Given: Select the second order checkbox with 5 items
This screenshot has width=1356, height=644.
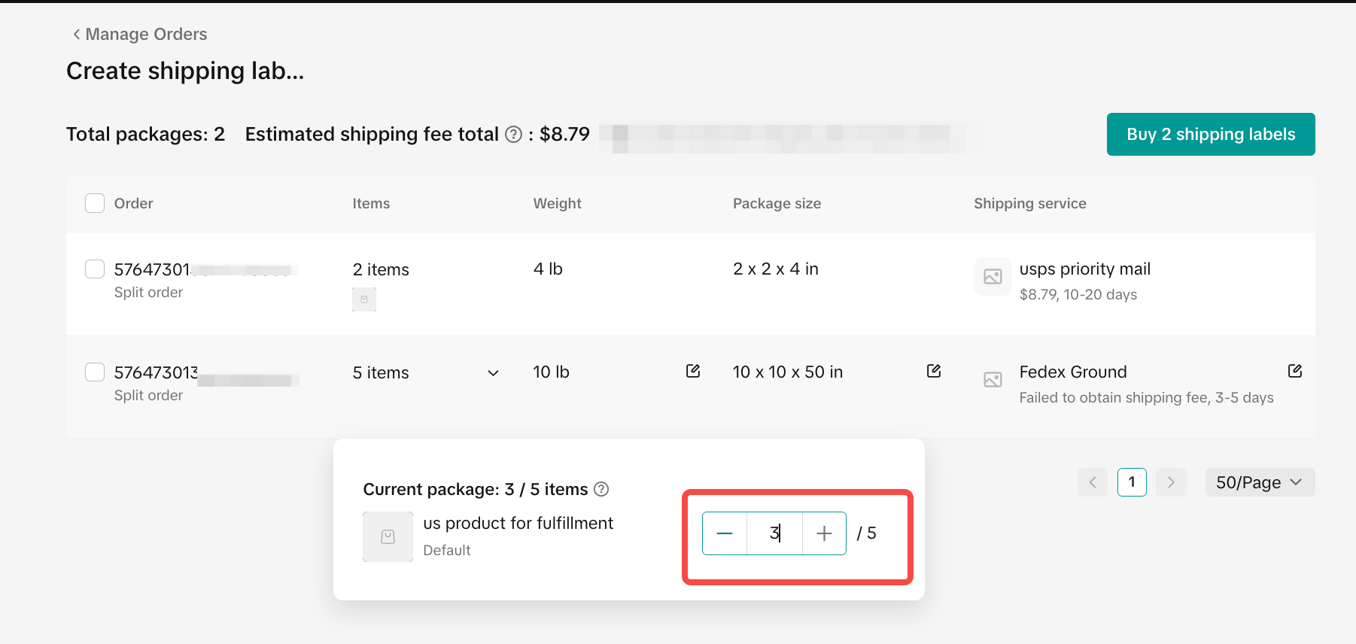Looking at the screenshot, I should (x=95, y=372).
